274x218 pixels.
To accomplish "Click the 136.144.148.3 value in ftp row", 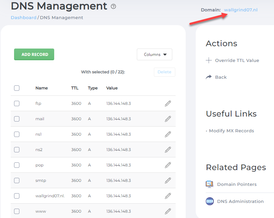I will tap(118, 103).
